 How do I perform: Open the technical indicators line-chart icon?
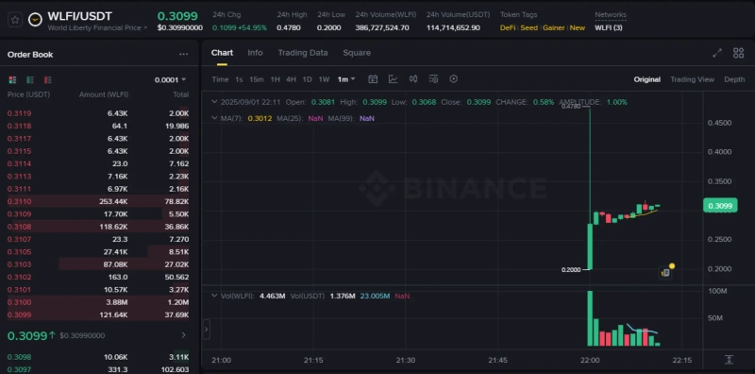click(393, 79)
